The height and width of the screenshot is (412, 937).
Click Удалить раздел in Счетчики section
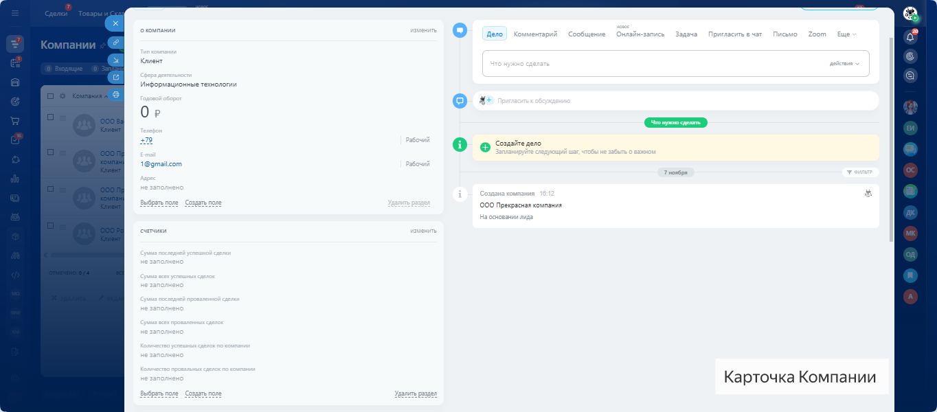pyautogui.click(x=416, y=393)
